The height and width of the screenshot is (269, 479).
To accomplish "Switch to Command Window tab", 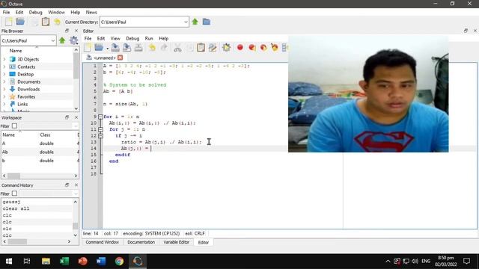I will pos(102,242).
